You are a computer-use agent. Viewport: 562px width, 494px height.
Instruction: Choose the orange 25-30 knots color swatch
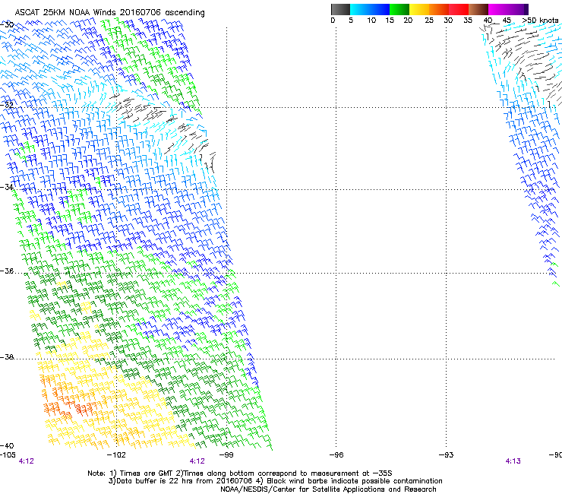tap(439, 9)
